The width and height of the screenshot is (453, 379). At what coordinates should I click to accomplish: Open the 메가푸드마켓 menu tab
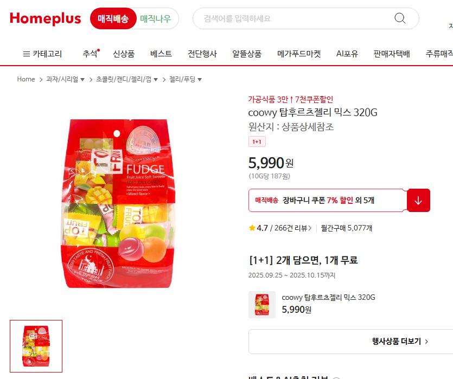(299, 54)
